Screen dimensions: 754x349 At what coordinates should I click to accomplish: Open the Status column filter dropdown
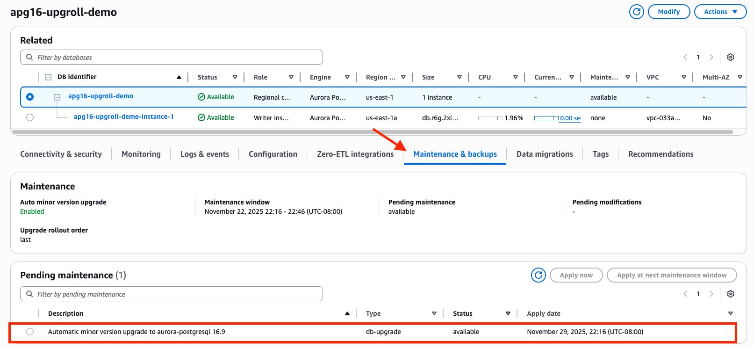(x=235, y=77)
